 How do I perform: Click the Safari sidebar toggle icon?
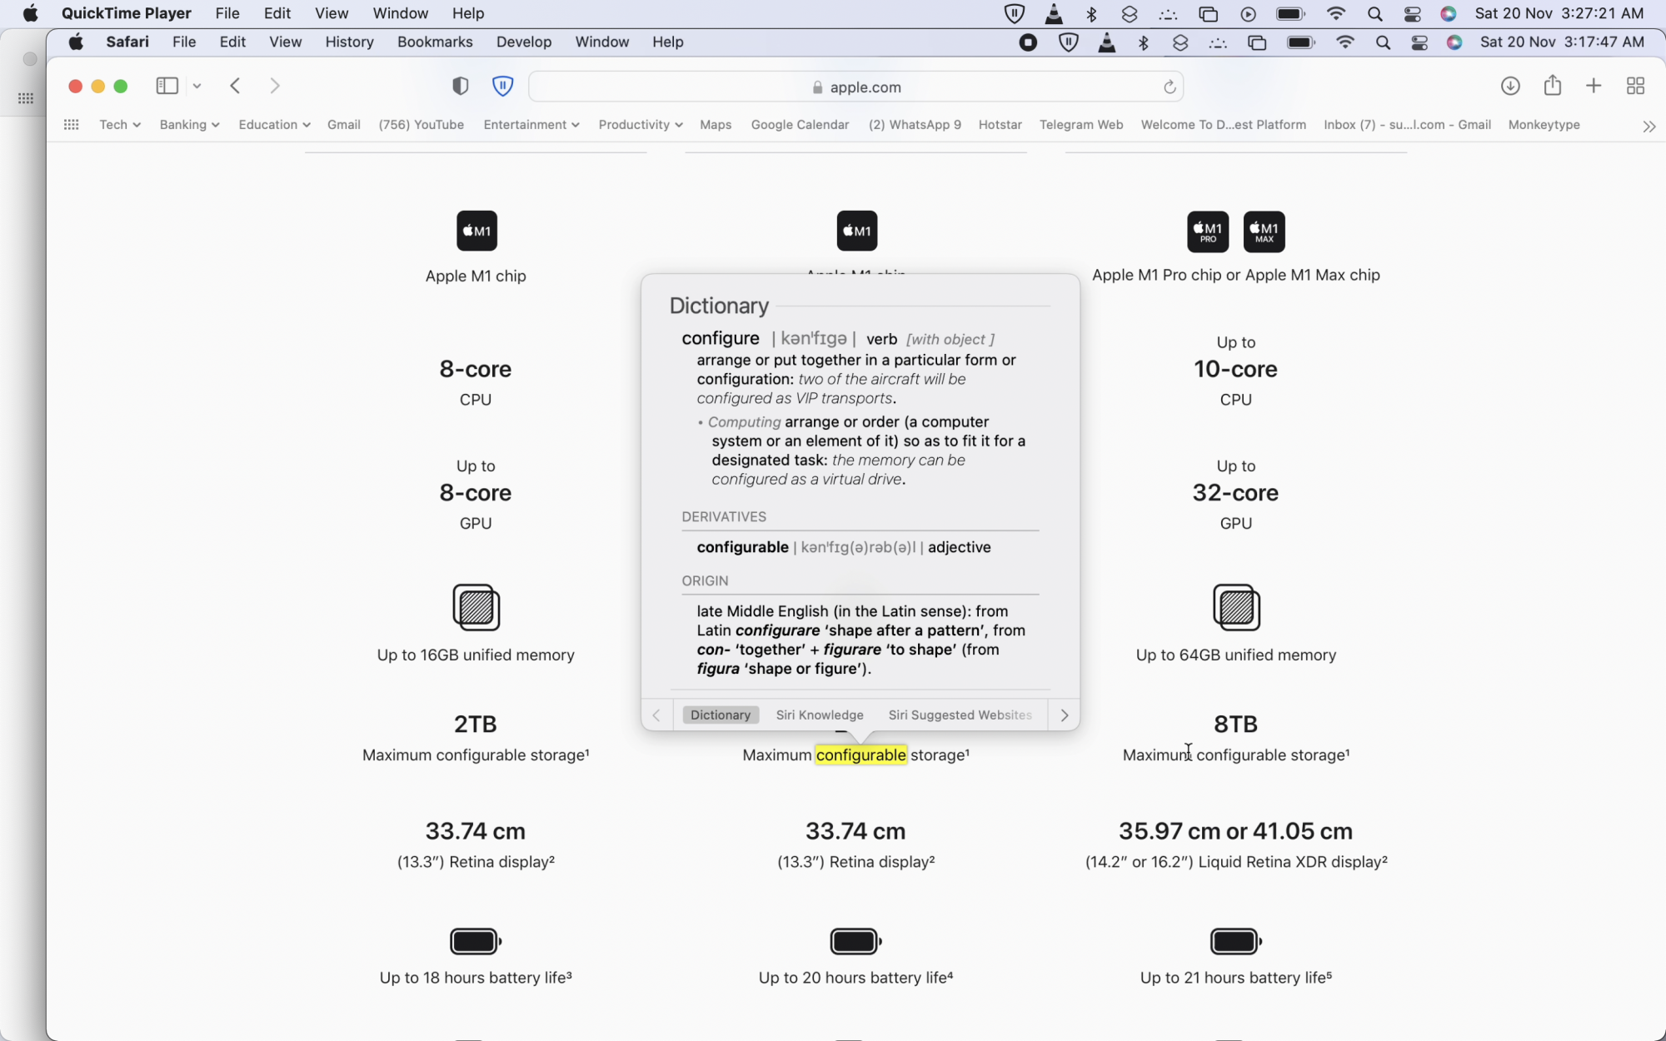167,86
